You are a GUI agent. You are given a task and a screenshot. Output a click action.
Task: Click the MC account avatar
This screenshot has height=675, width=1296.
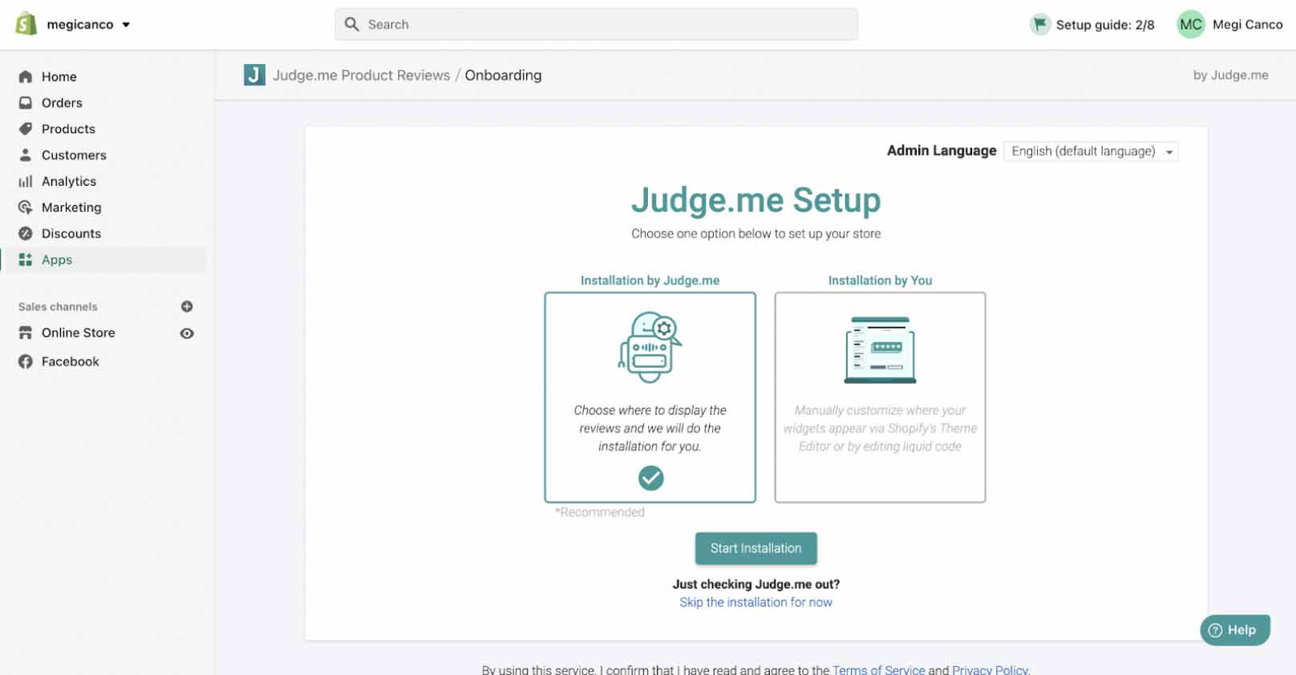tap(1191, 25)
